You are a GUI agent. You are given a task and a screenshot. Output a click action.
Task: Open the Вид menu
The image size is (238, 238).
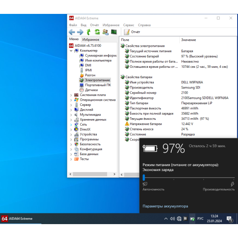click(83, 25)
